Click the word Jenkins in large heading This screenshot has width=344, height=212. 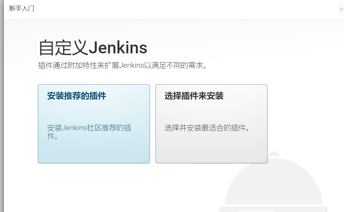point(118,48)
